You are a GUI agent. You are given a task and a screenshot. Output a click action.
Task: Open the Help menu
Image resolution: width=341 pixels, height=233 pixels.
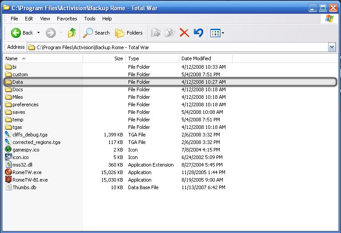pos(107,19)
